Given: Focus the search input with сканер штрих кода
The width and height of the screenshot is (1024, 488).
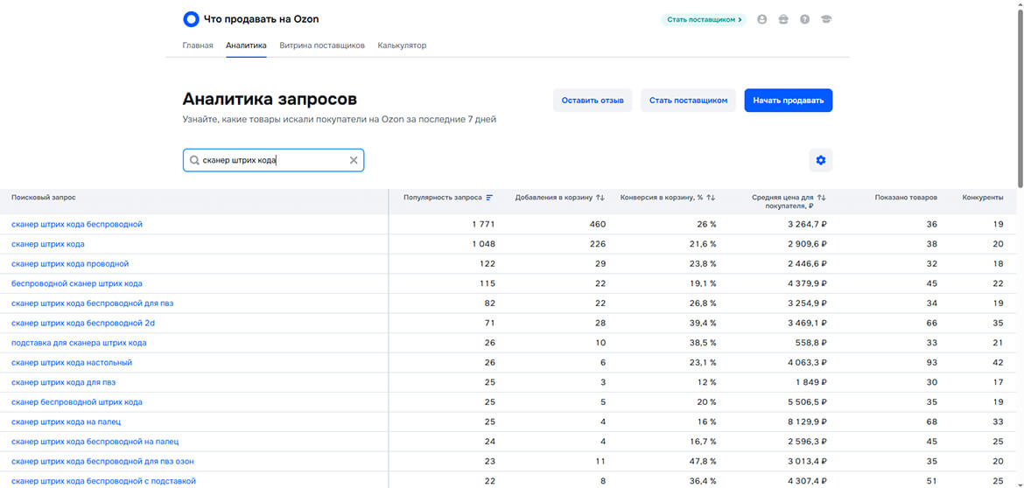Looking at the screenshot, I should 274,161.
